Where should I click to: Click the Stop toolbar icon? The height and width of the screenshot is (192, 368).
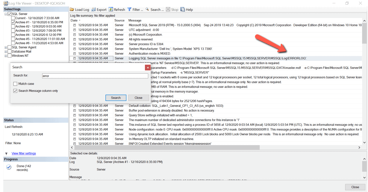click(168, 10)
